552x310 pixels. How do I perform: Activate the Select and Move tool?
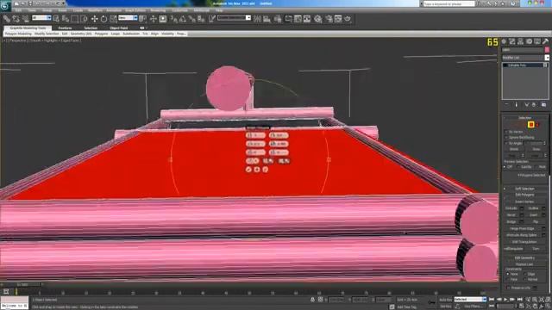(x=94, y=19)
